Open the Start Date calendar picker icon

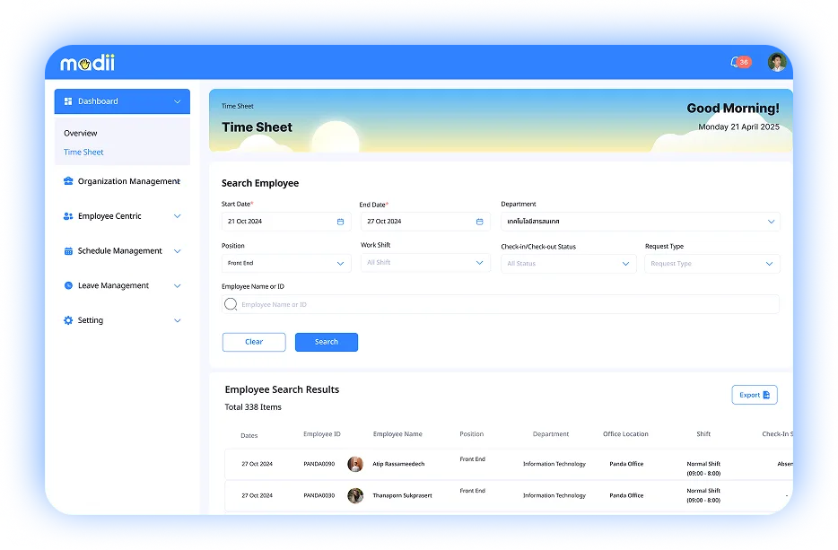[x=340, y=222]
